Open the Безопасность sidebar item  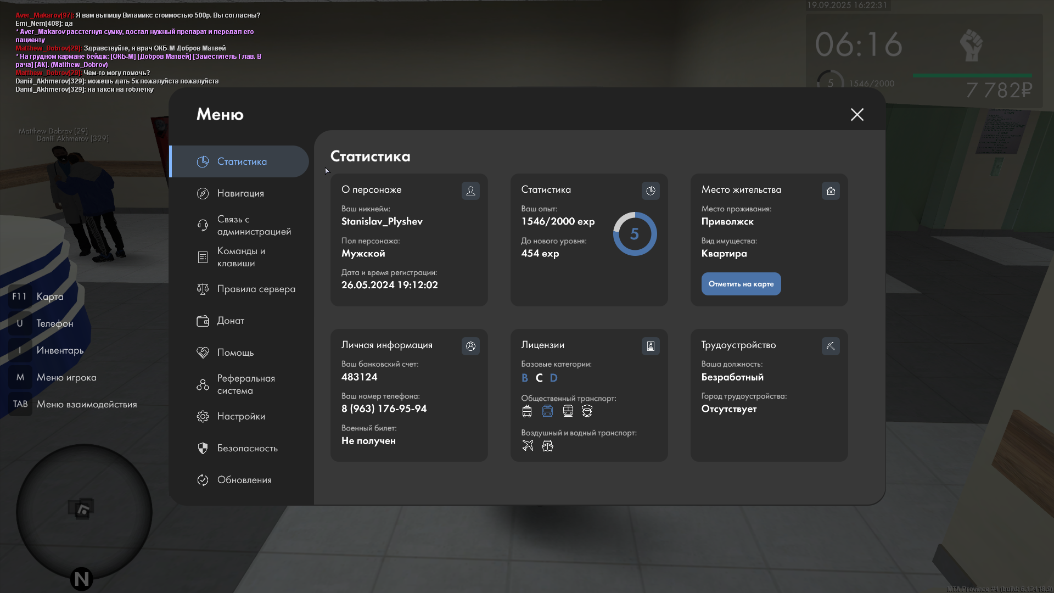tap(247, 448)
